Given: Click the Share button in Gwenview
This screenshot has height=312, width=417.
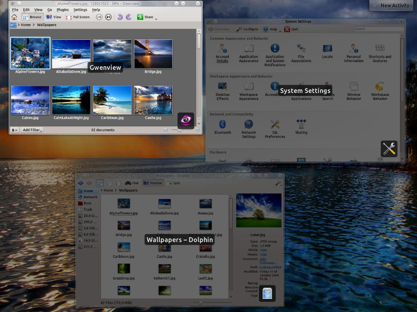Looking at the screenshot, I should pyautogui.click(x=145, y=17).
